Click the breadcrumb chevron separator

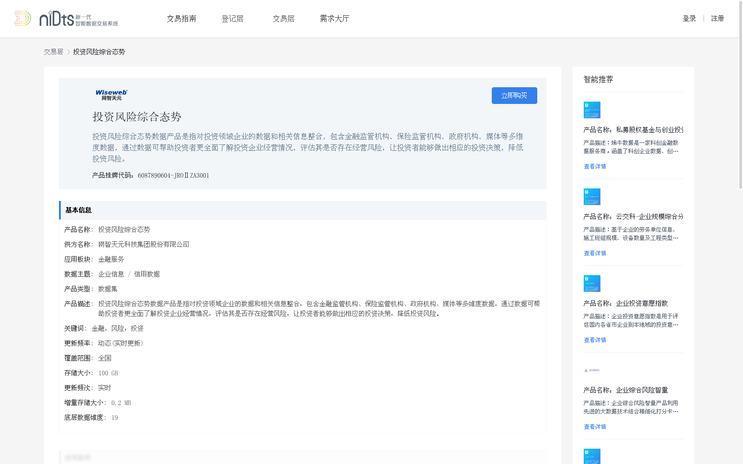[x=68, y=52]
